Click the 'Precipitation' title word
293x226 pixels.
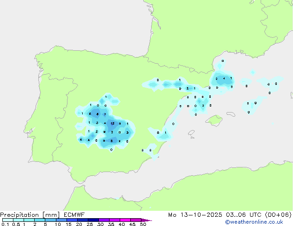(x=19, y=215)
